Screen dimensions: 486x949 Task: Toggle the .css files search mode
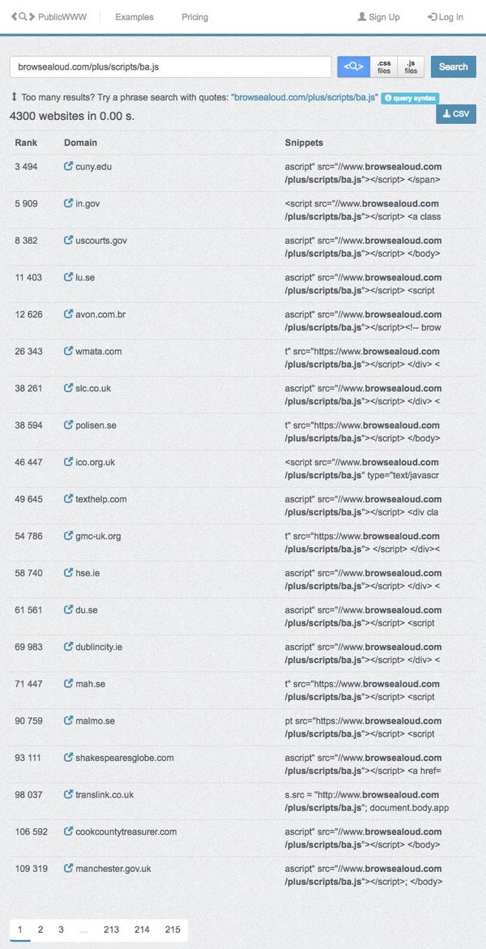click(384, 66)
